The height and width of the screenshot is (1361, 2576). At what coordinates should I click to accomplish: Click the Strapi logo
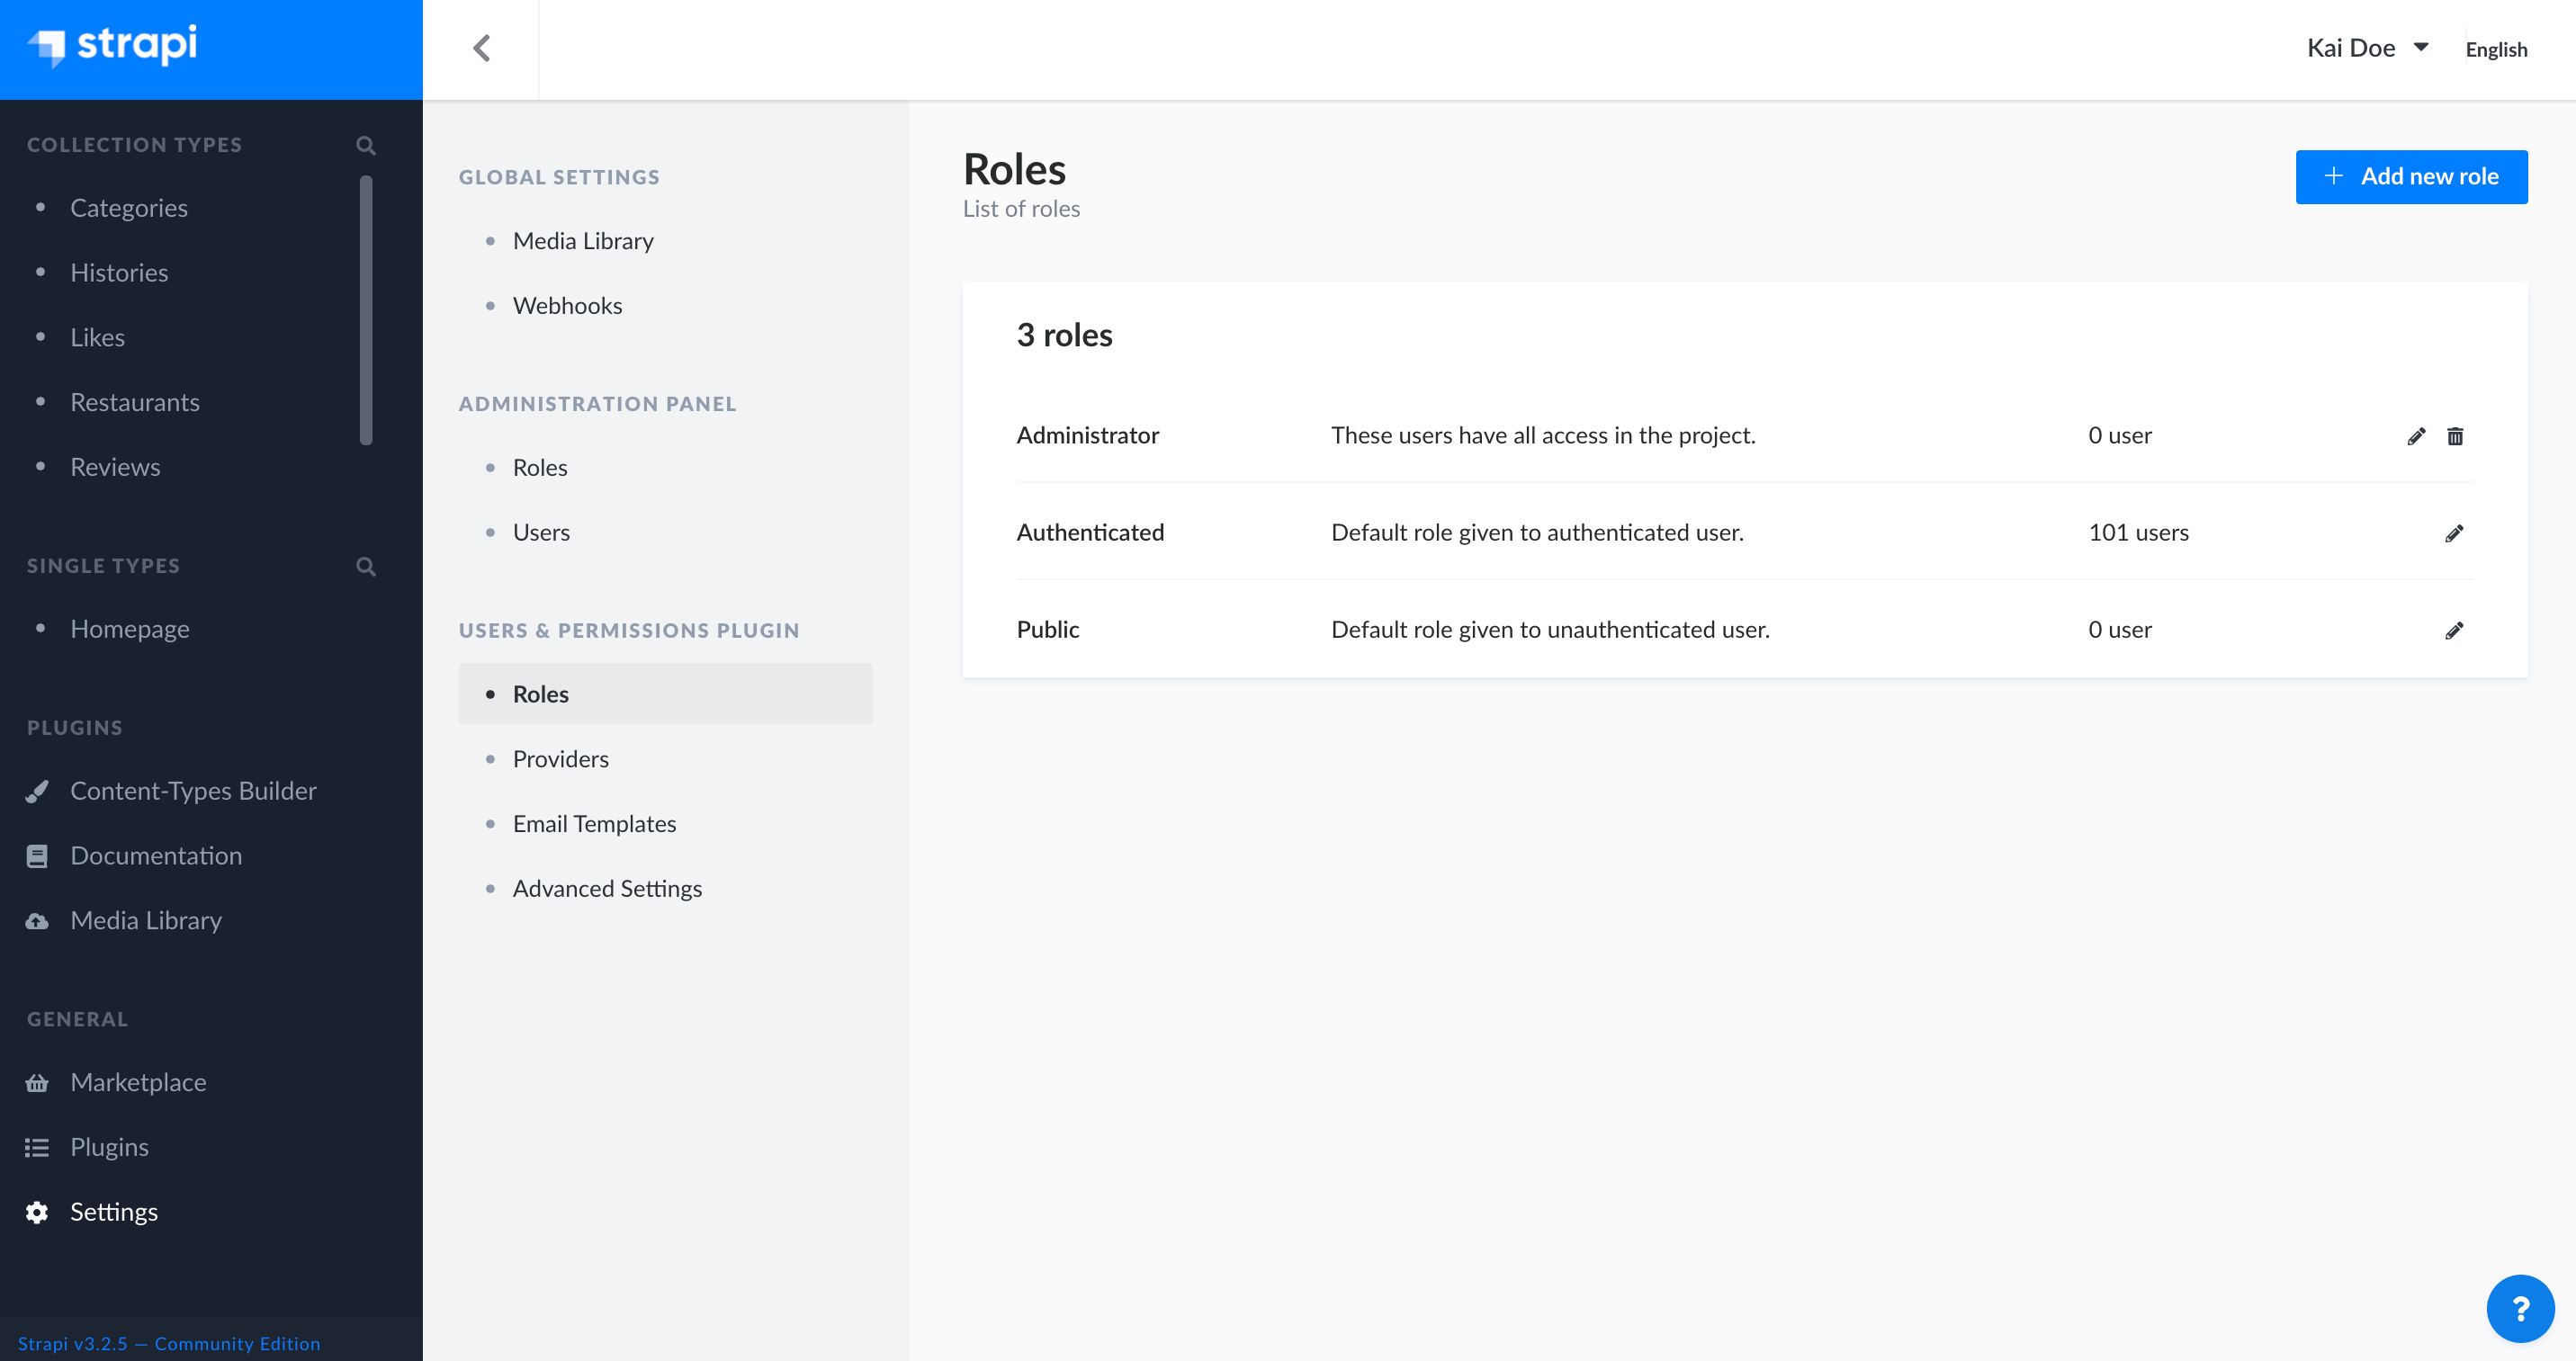pos(112,47)
